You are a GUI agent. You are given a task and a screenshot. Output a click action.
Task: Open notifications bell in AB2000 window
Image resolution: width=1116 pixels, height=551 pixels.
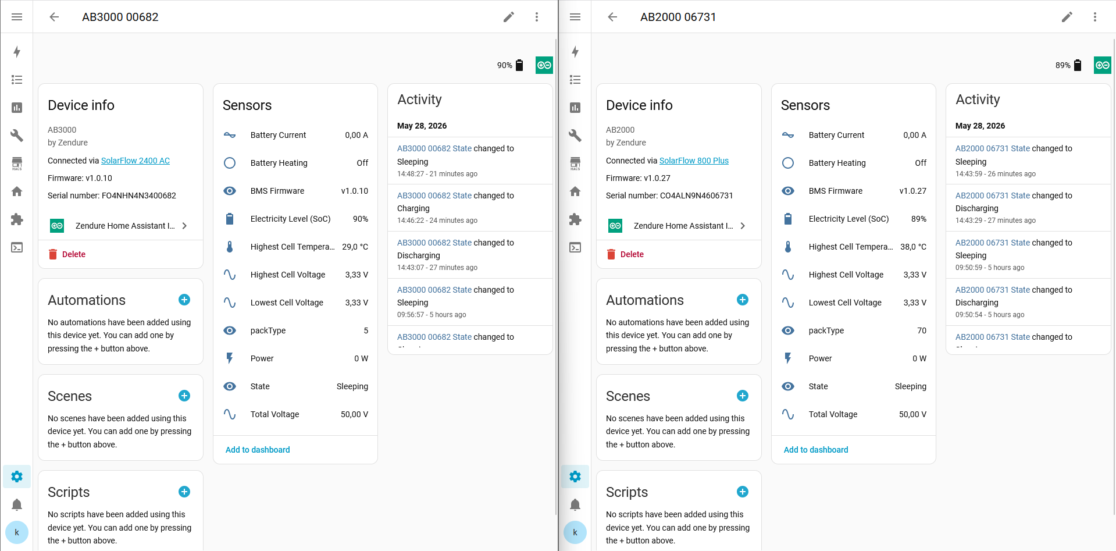(575, 504)
